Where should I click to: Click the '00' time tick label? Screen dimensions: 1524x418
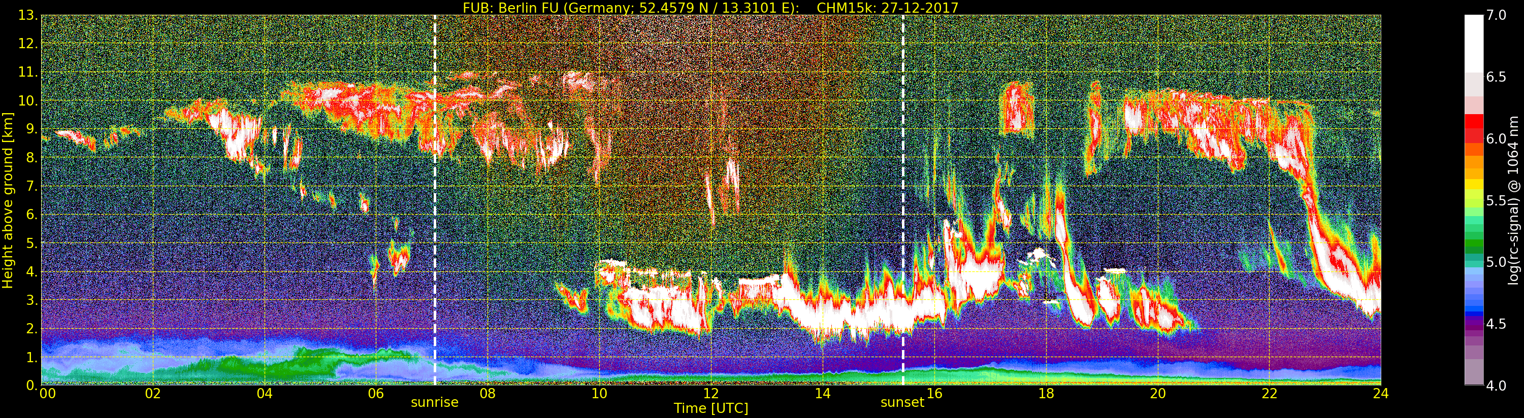(47, 394)
